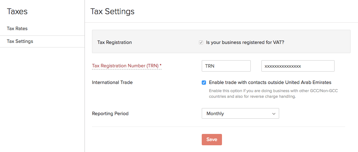This screenshot has width=358, height=152.
Task: Open the Reporting Period Monthly dropdown
Action: tap(240, 114)
